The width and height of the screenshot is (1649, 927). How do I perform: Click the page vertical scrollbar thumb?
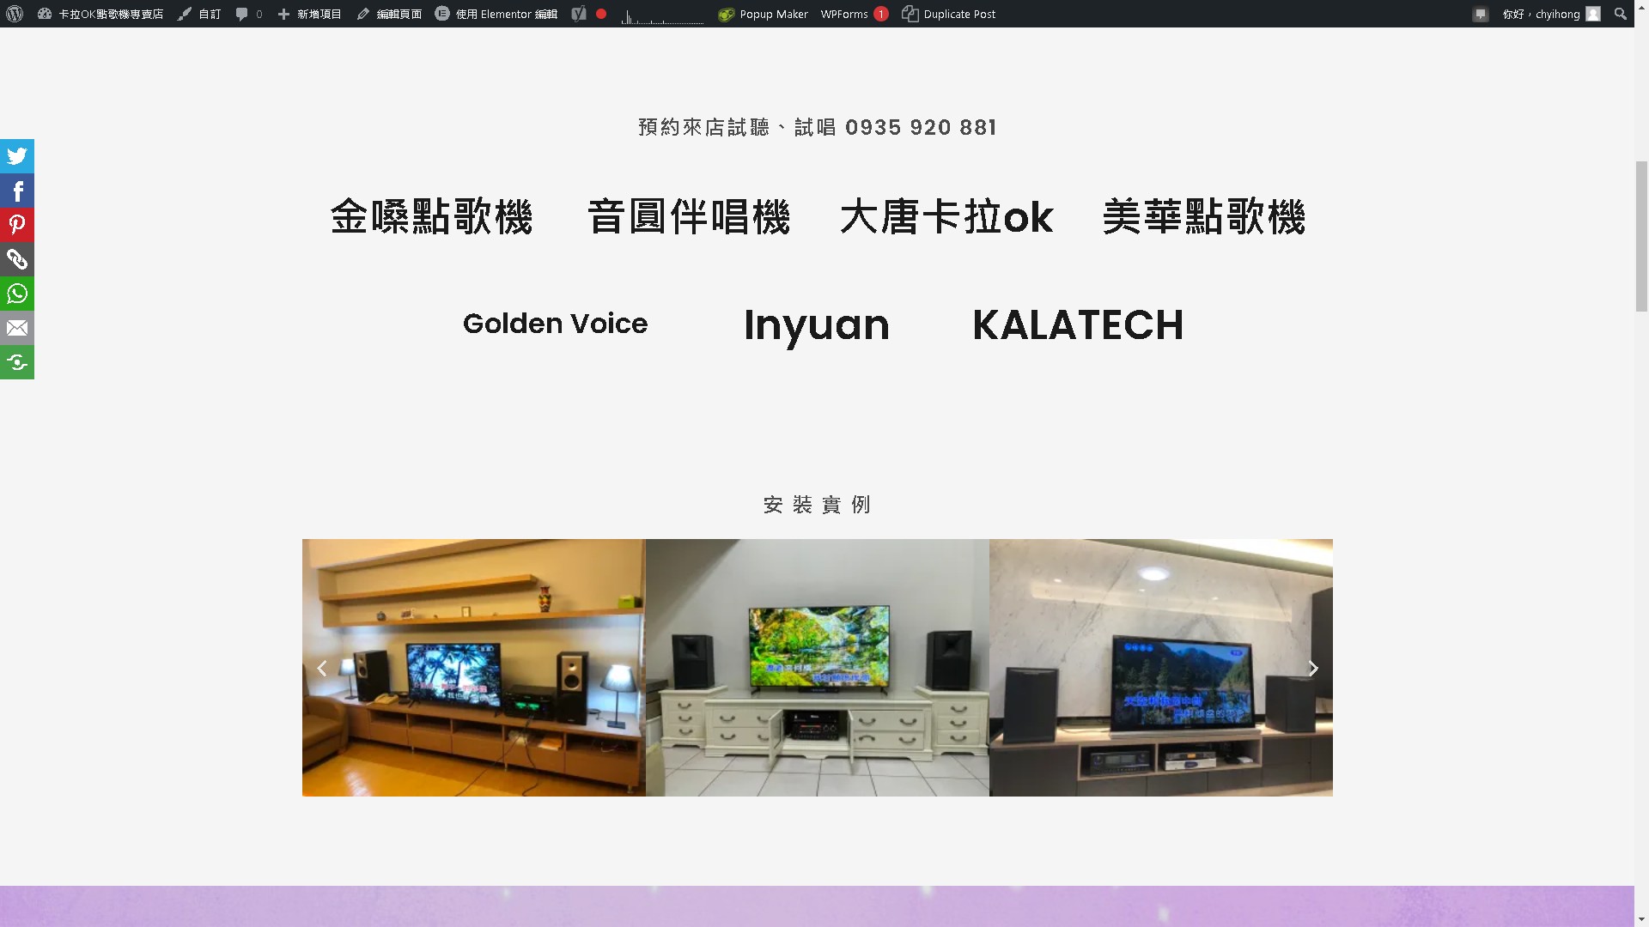[x=1641, y=236]
